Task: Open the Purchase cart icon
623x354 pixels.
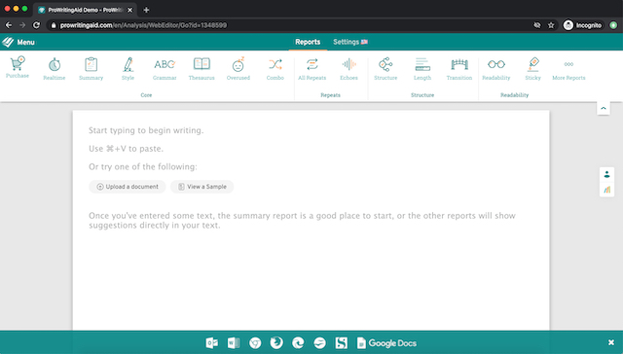Action: (18, 67)
